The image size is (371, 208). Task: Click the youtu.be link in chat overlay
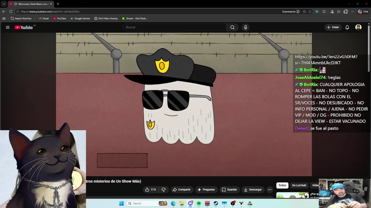(326, 60)
